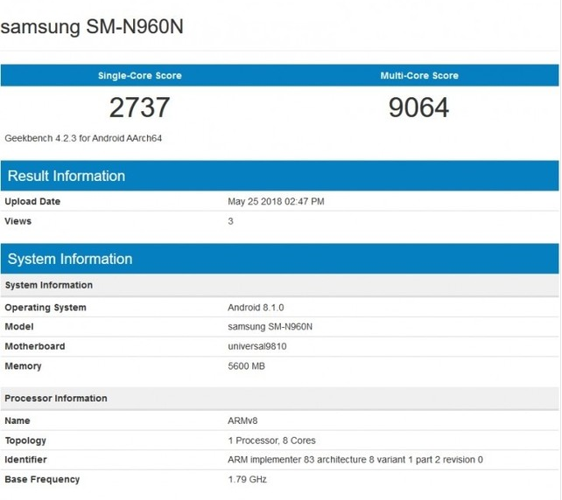Screen dimensions: 562x500
Task: Click the 5600 MB memory value
Action: pos(246,366)
